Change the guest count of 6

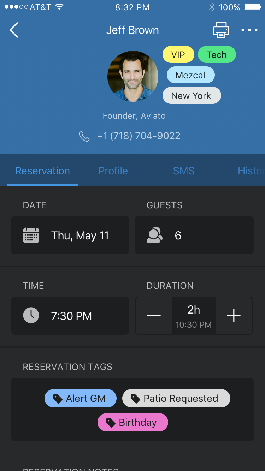pyautogui.click(x=194, y=235)
